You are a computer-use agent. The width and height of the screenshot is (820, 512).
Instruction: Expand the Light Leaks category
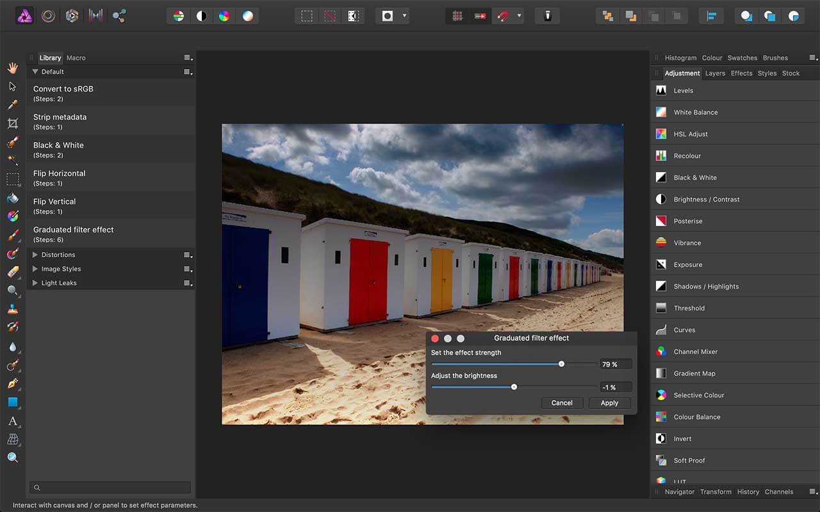coord(35,283)
